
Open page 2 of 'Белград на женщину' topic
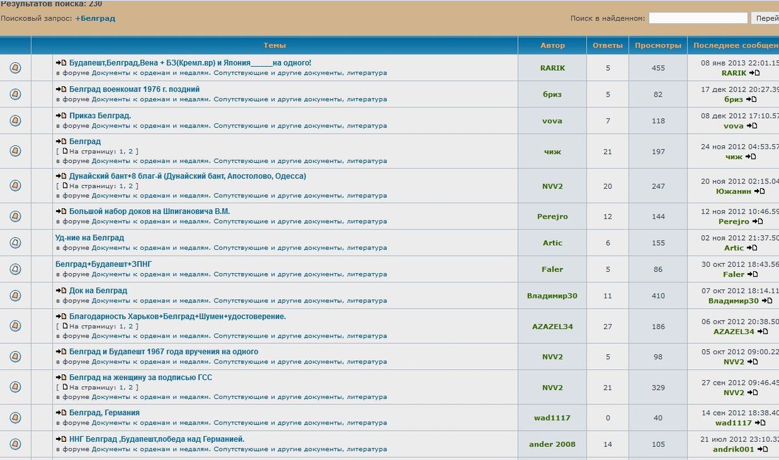pos(130,387)
